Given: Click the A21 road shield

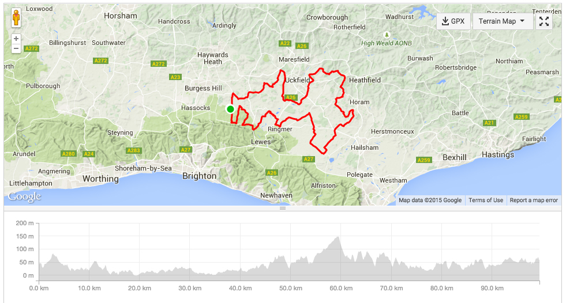Looking at the screenshot, I should click(489, 123).
